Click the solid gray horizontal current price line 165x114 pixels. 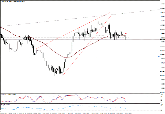(143, 40)
